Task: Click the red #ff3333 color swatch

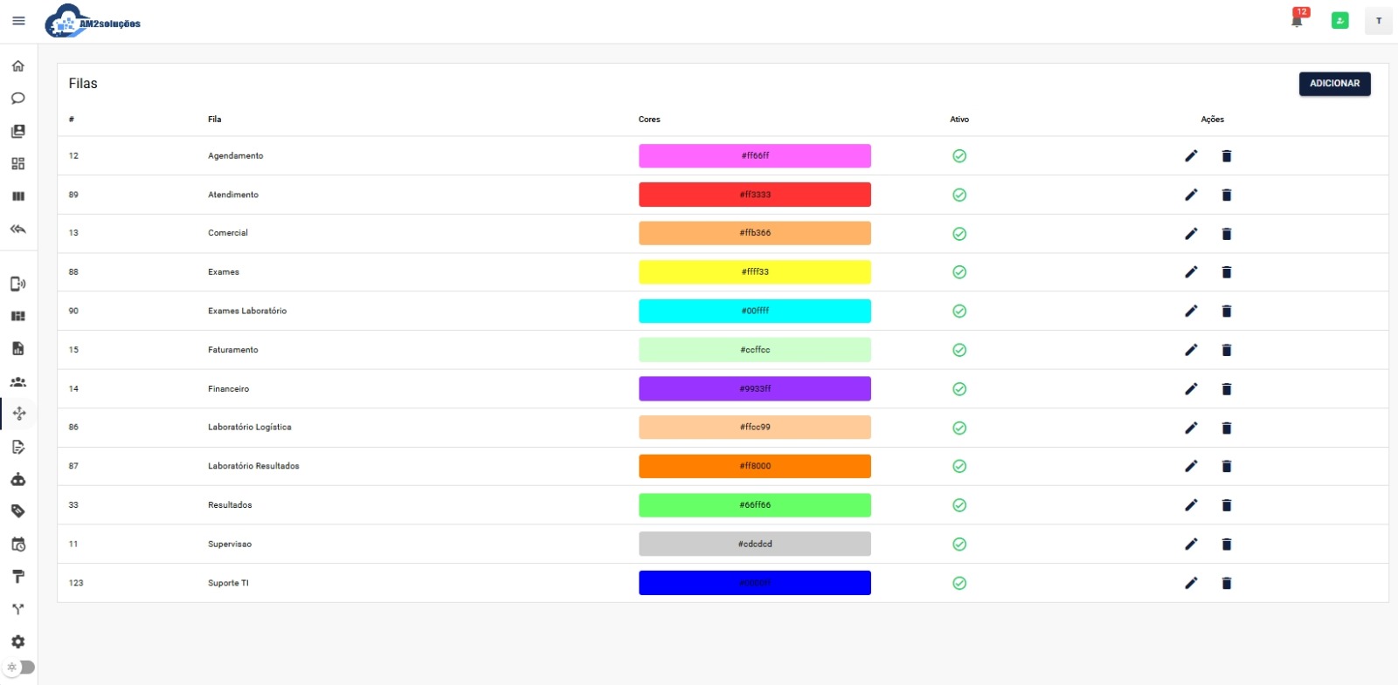Action: click(x=755, y=195)
